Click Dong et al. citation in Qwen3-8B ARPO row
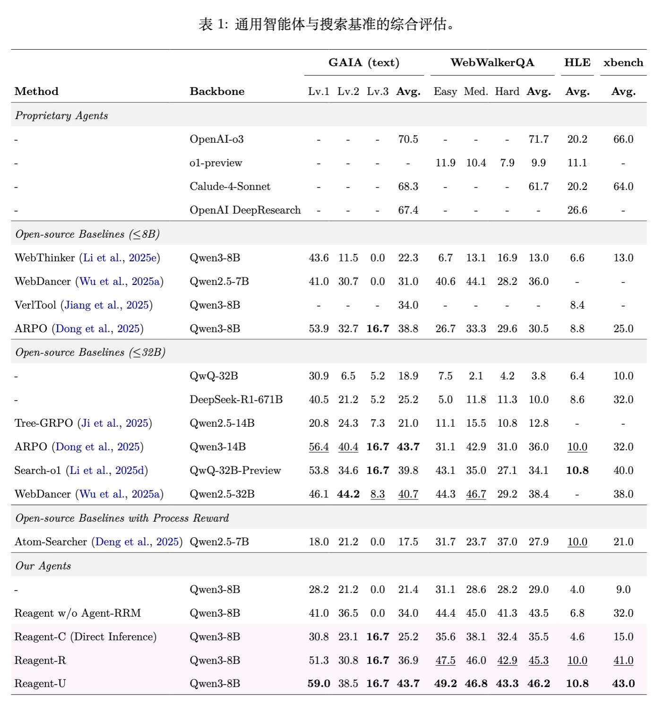Viewport: 655px width, 705px height. [x=98, y=329]
